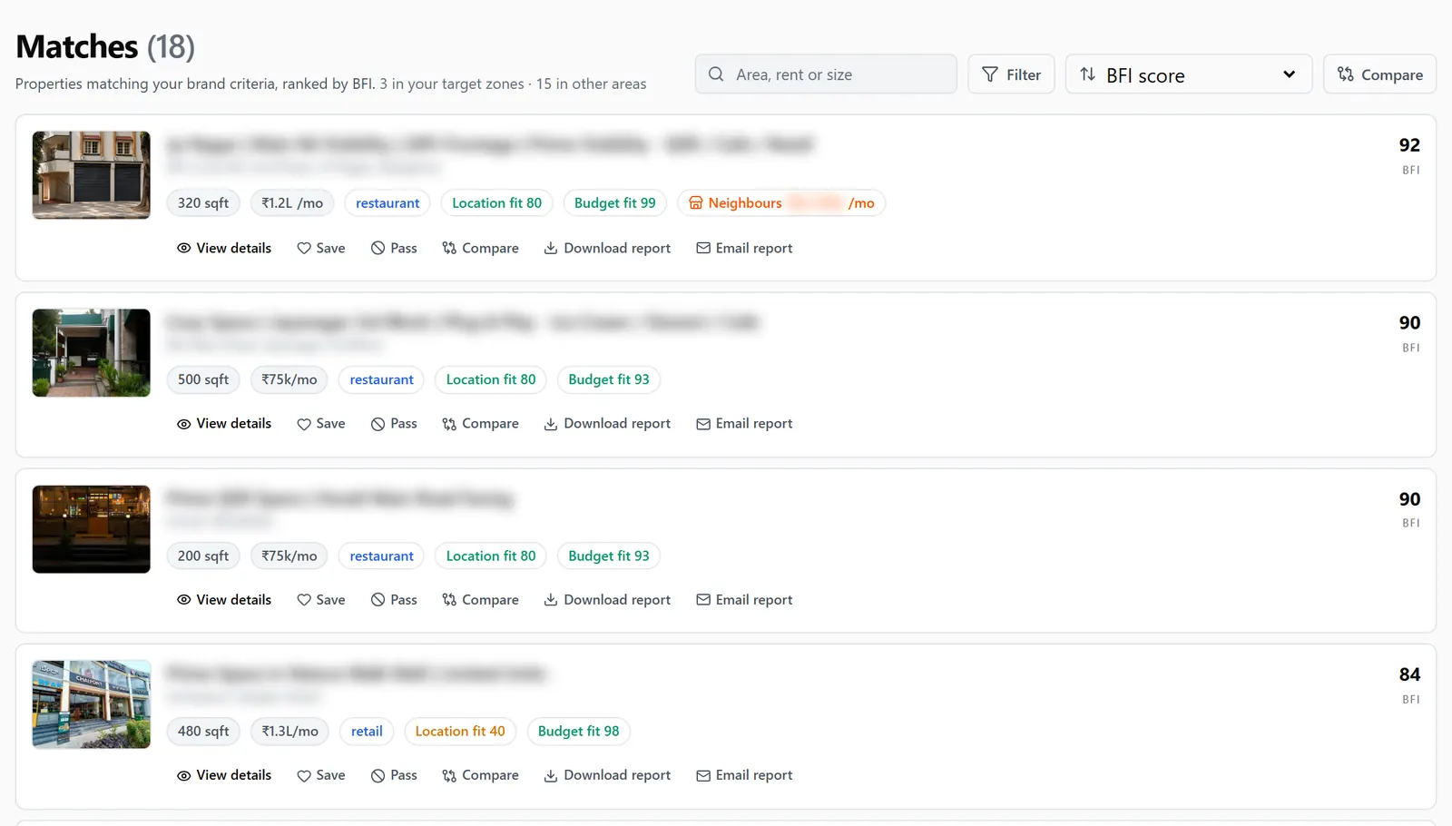Compare the 480 sqft property
The image size is (1452, 826).
coord(480,775)
